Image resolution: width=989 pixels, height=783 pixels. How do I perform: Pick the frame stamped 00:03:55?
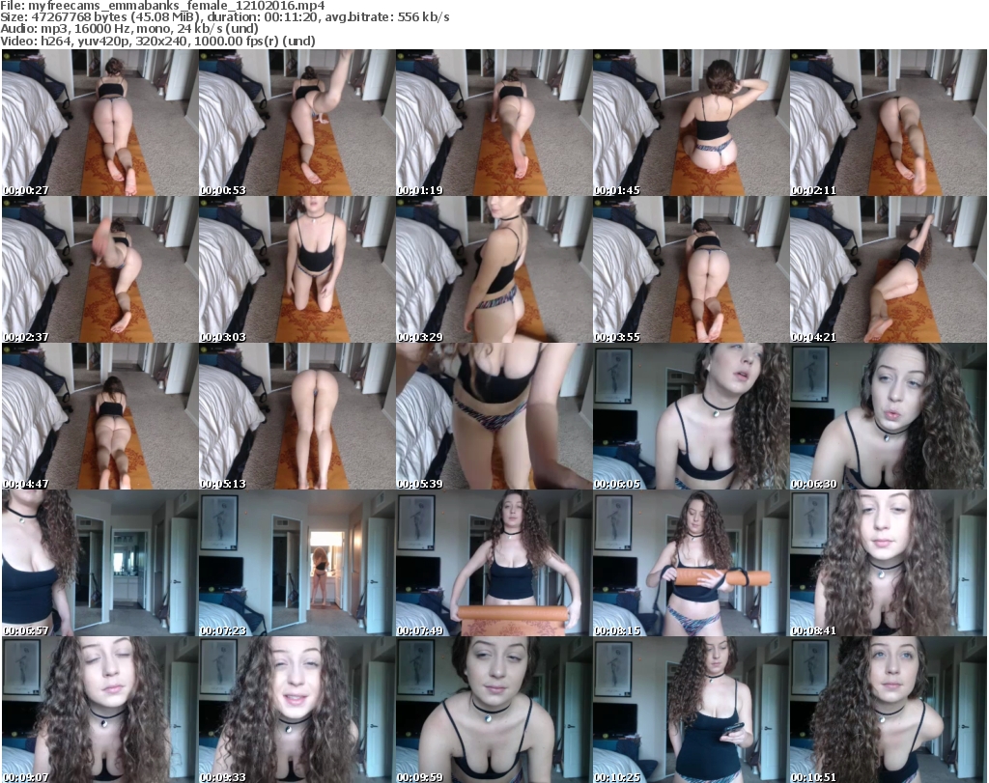click(691, 269)
